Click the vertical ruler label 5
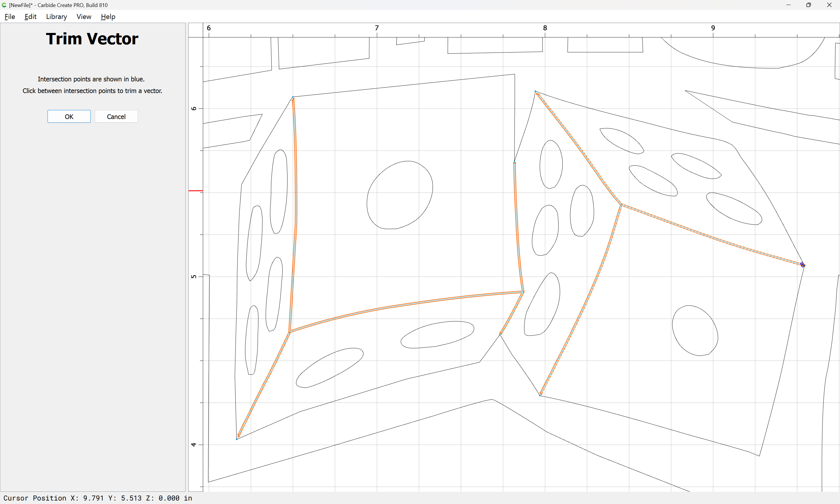The height and width of the screenshot is (504, 840). pos(194,276)
